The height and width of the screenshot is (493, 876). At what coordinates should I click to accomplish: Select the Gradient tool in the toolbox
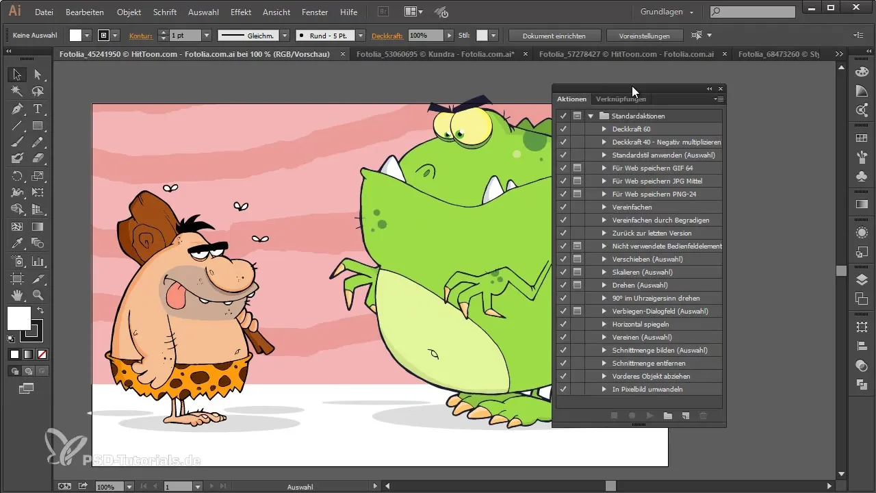tap(38, 227)
